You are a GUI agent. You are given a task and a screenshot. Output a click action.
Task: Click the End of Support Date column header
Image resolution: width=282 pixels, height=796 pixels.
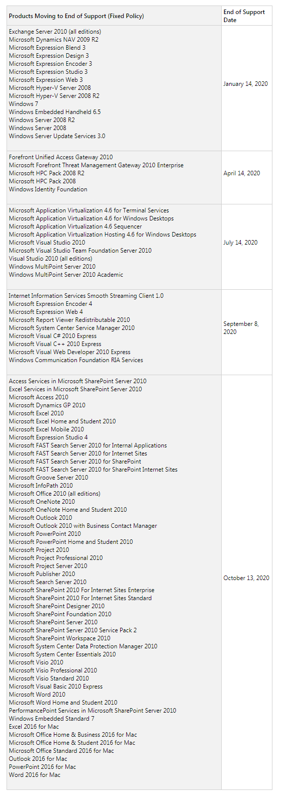tap(244, 16)
